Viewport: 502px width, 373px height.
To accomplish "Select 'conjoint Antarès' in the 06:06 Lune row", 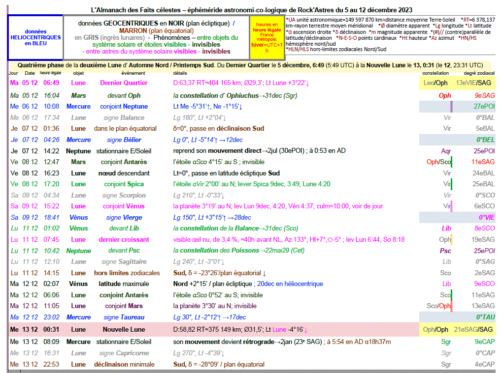I will coord(124,295).
